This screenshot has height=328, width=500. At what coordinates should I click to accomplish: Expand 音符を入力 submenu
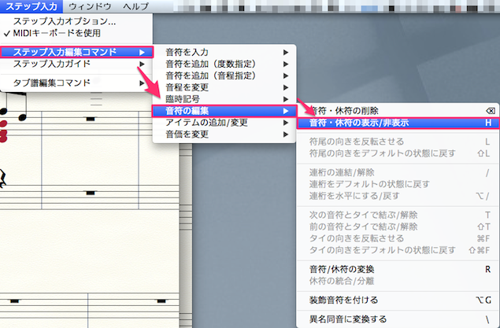pos(224,52)
